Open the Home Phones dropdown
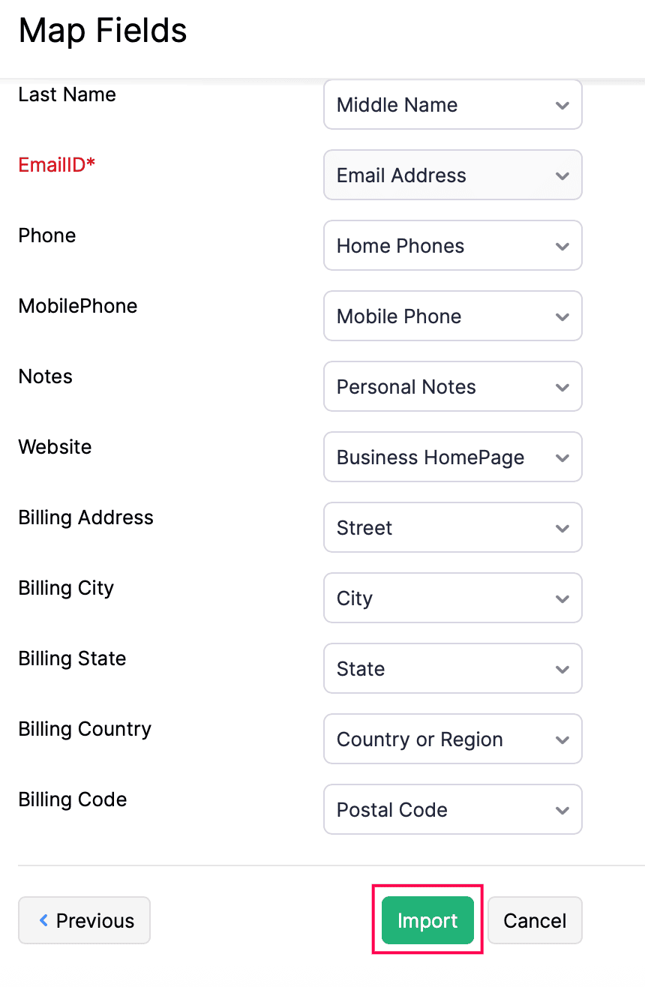This screenshot has height=987, width=645. (452, 246)
